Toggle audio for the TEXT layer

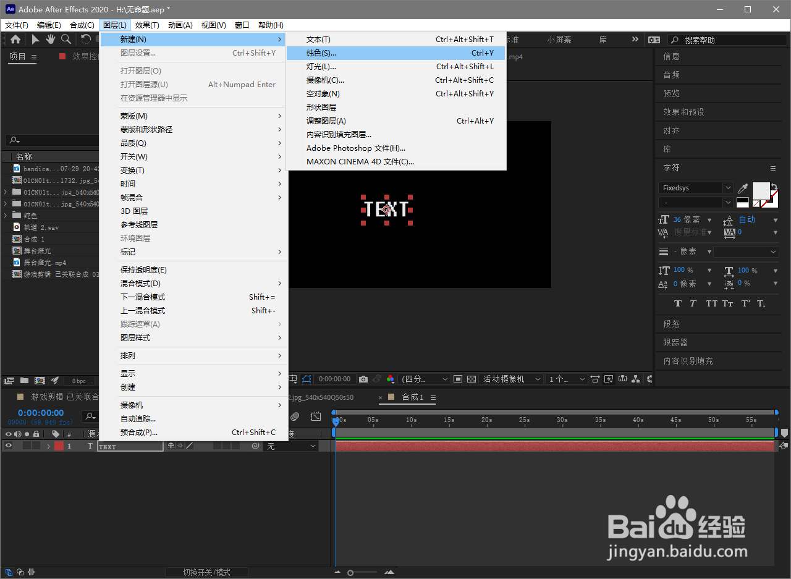coord(17,446)
